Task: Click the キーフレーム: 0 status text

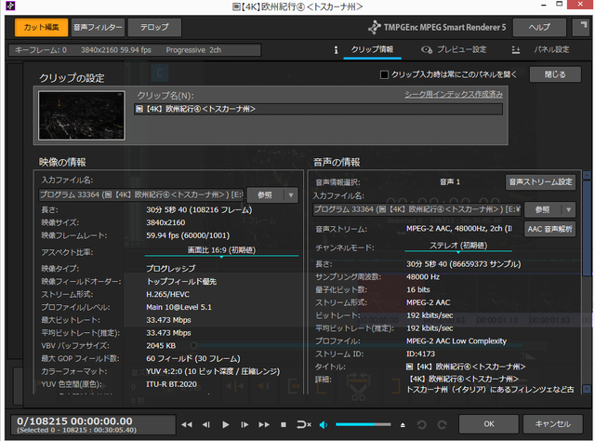Action: point(41,50)
